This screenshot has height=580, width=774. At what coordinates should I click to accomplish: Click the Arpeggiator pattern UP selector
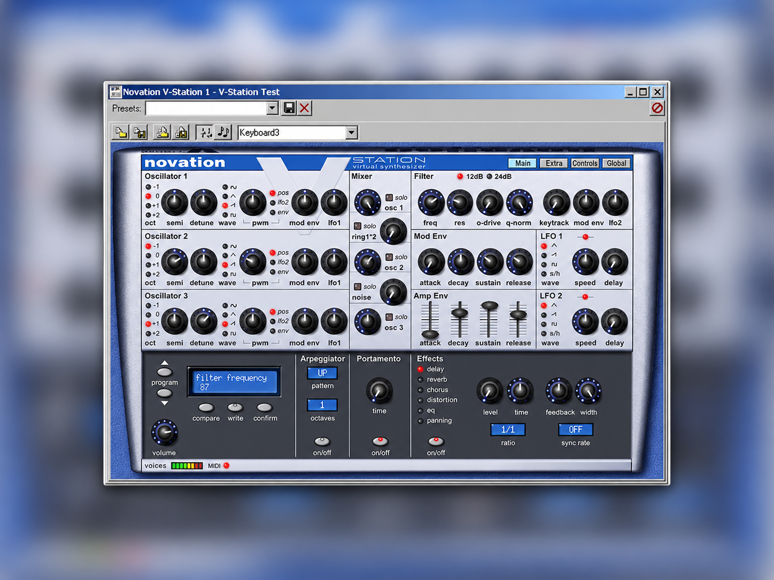(x=322, y=373)
